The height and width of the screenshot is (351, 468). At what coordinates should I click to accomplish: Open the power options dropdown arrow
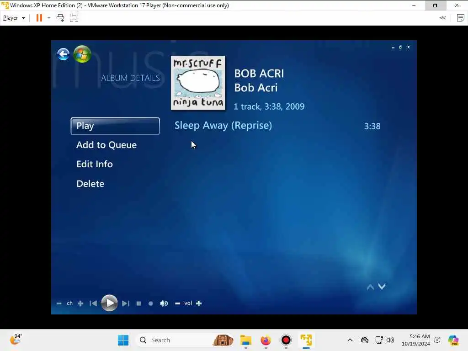pos(49,18)
